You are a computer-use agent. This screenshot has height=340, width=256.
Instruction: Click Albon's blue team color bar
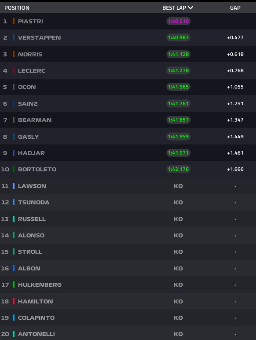click(14, 268)
